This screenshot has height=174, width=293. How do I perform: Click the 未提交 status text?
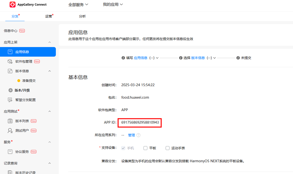tap(246, 58)
